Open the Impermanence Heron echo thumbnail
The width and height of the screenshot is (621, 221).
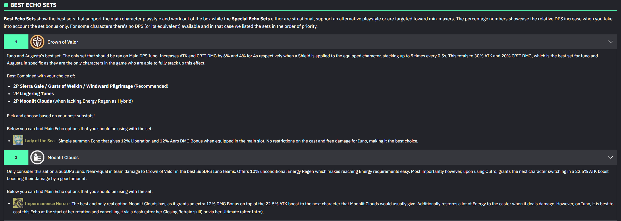pos(18,203)
